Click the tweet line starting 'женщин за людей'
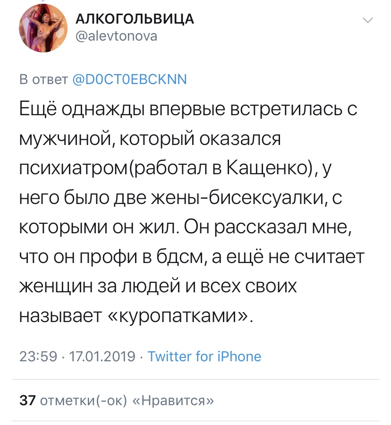Screen dimensions: 391x425 [158, 287]
